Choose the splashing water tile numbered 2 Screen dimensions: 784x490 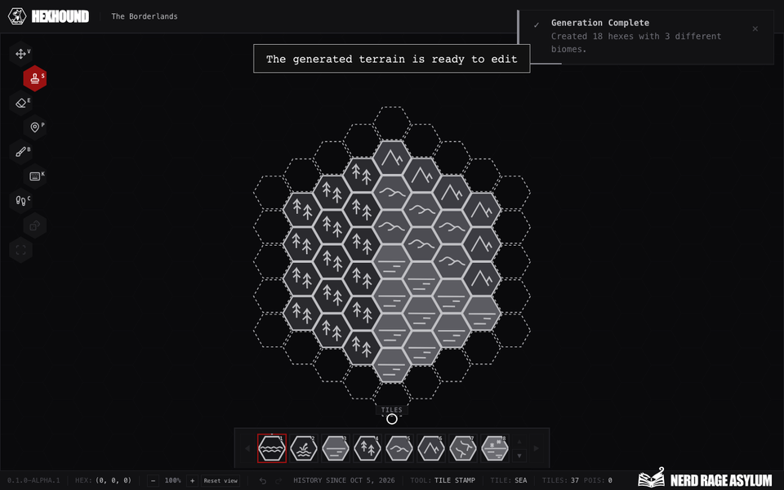point(304,448)
